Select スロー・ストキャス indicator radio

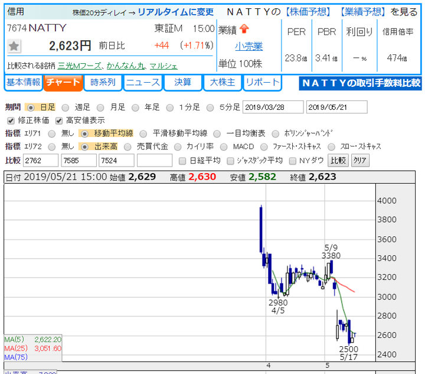click(x=331, y=147)
